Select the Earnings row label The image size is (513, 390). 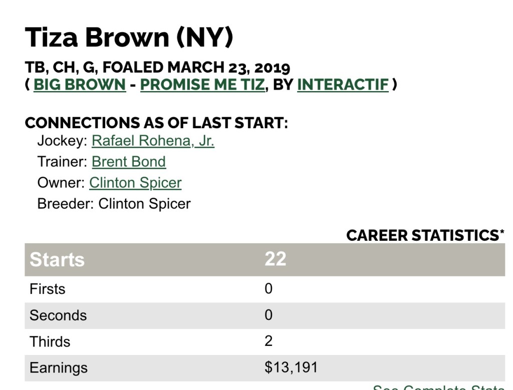[59, 367]
